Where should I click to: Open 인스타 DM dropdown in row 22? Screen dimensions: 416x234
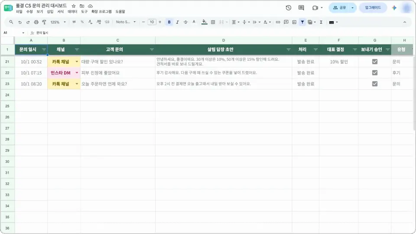(77, 73)
